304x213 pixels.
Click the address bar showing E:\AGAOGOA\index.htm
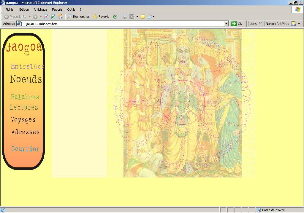(123, 24)
